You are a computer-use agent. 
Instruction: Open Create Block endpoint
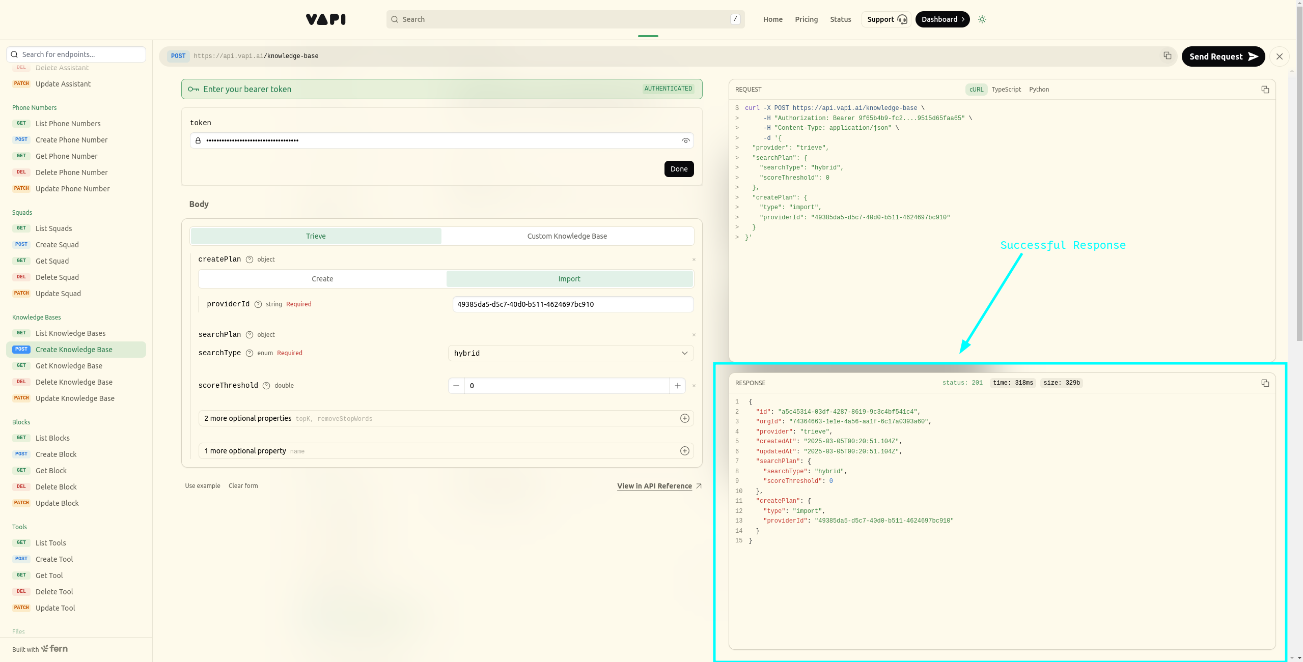pos(76,454)
